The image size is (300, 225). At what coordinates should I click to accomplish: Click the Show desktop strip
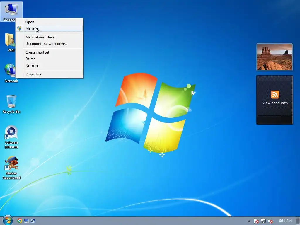298,221
